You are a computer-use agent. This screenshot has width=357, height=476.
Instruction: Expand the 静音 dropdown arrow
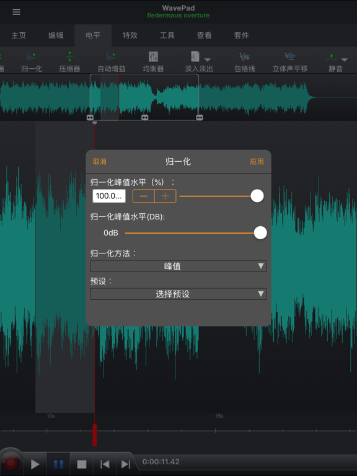(344, 59)
